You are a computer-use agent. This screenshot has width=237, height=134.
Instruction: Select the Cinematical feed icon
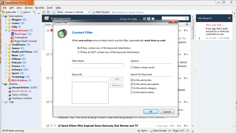(x=12, y=37)
